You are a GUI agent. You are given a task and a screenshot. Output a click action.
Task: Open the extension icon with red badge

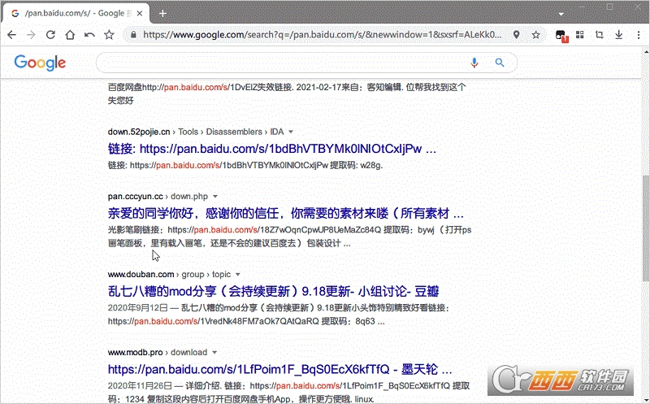(561, 36)
